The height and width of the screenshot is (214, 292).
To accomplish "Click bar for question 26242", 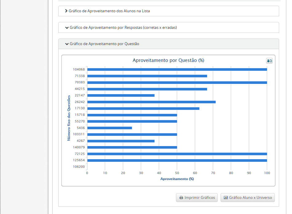I will (151, 102).
